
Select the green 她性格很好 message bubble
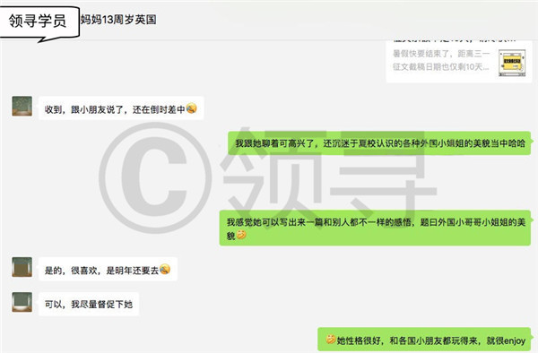pyautogui.click(x=424, y=340)
